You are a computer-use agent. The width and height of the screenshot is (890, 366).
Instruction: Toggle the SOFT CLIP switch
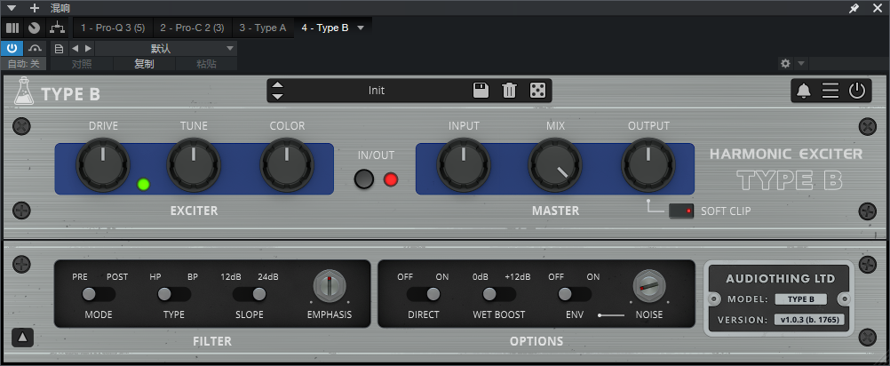pyautogui.click(x=681, y=211)
